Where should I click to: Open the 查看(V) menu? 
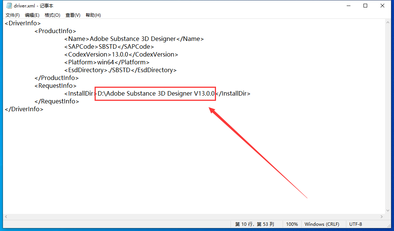73,15
